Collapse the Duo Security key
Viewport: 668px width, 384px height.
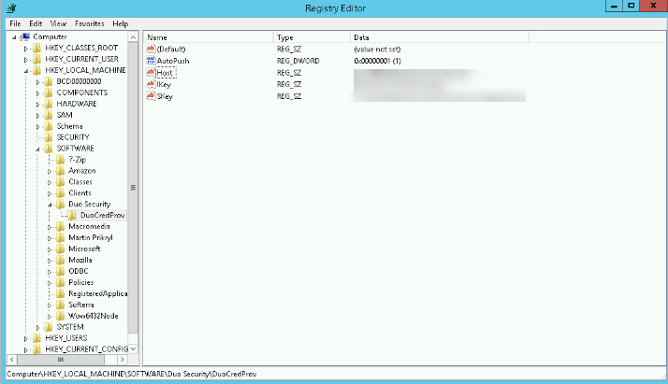tap(50, 204)
